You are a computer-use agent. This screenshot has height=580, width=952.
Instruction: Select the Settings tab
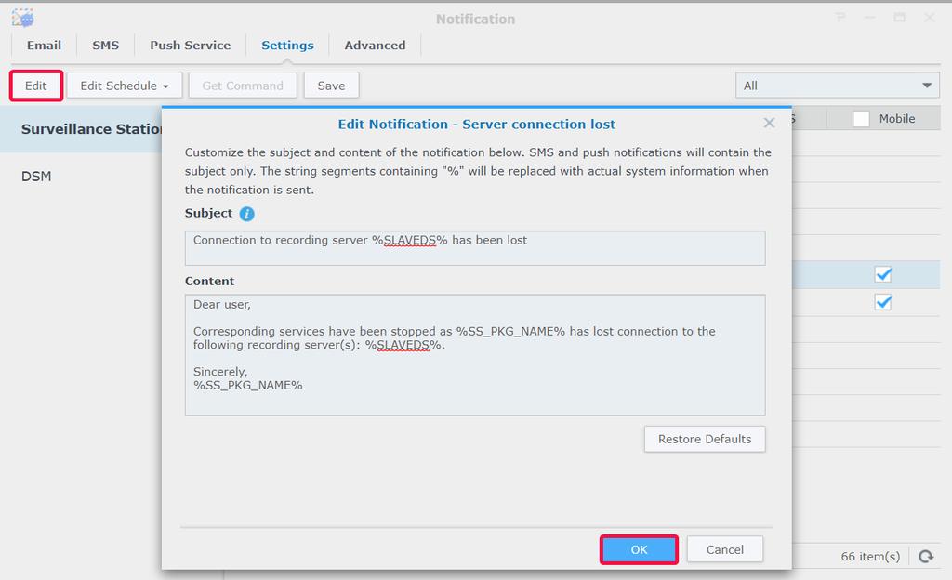(287, 46)
